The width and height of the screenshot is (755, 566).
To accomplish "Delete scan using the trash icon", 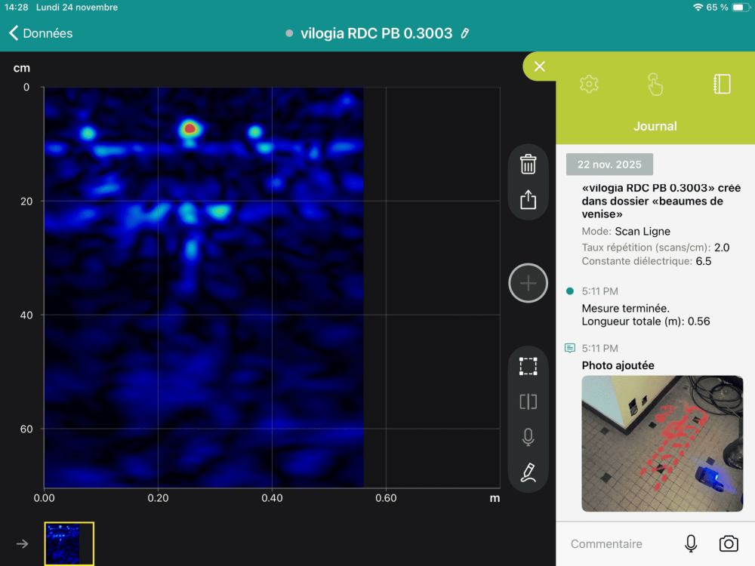I will point(528,164).
